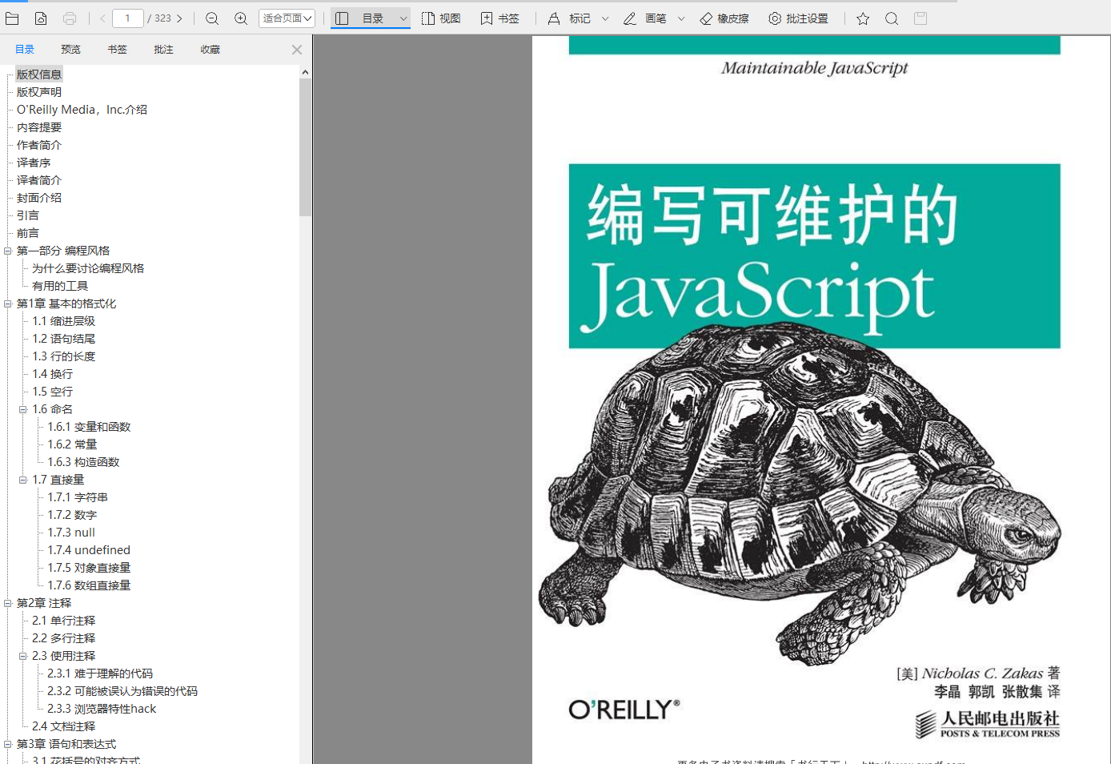Go to next page arrow
The height and width of the screenshot is (764, 1111).
pos(179,18)
